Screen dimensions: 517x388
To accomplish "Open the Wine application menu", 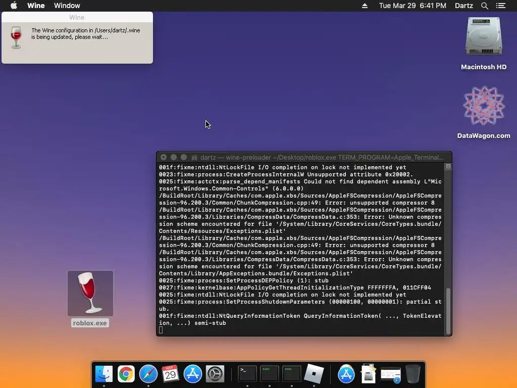I will click(x=36, y=6).
